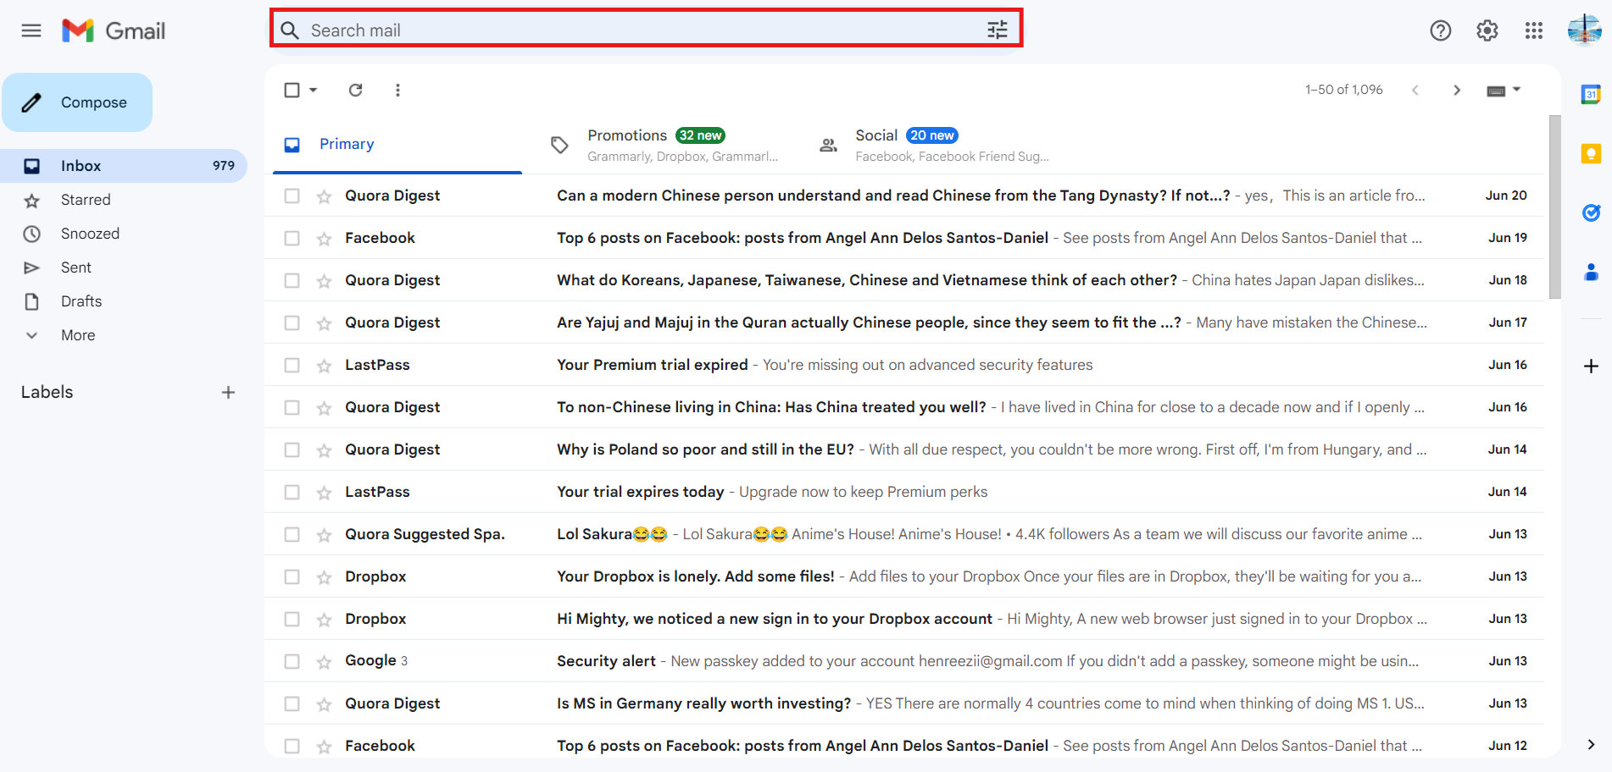The height and width of the screenshot is (772, 1612).
Task: Open the Support help icon
Action: (1441, 30)
